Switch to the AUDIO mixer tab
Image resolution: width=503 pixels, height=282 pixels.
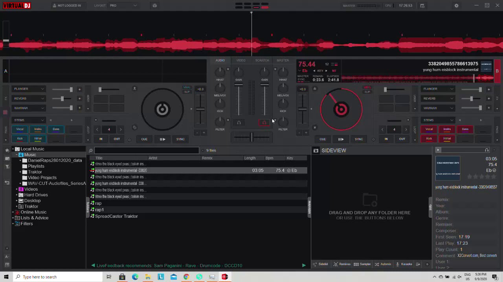tap(220, 60)
